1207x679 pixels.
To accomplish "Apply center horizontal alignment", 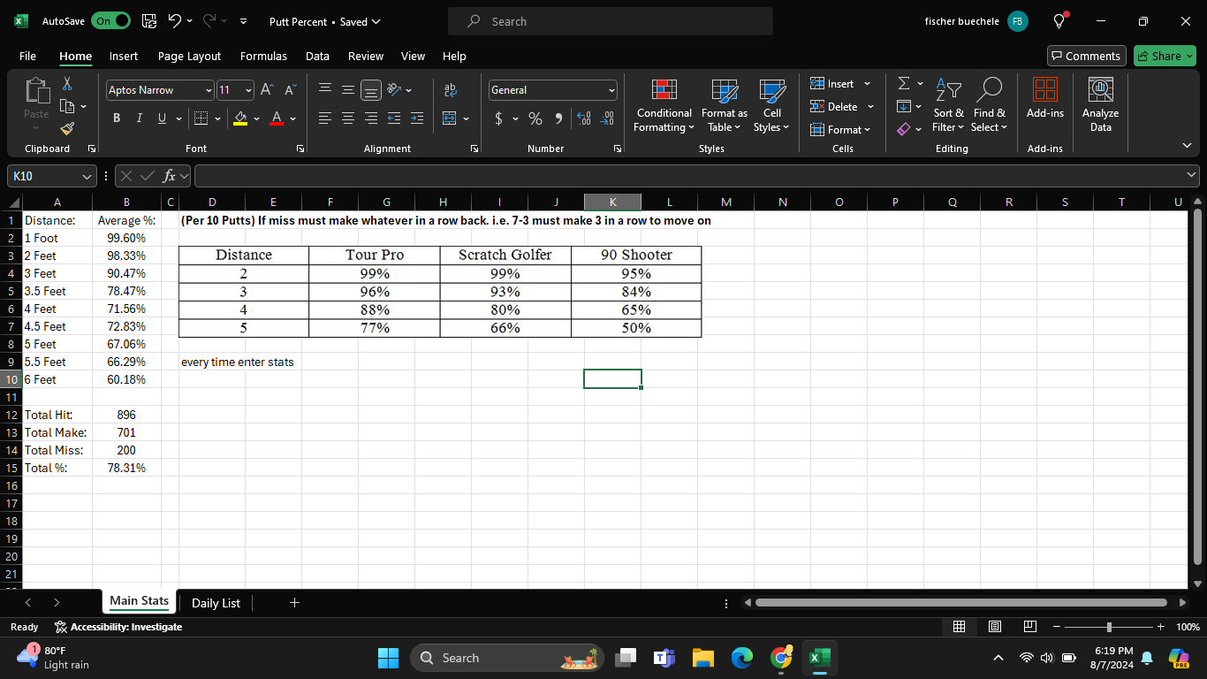I will click(x=348, y=118).
